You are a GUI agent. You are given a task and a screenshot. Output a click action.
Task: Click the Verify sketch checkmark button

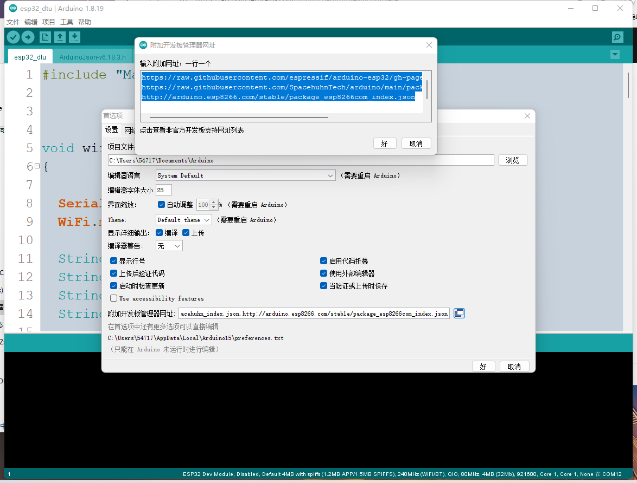(x=13, y=37)
